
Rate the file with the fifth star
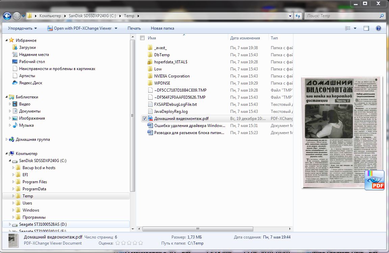pyautogui.click(x=140, y=243)
